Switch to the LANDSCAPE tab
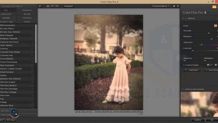This screenshot has width=218, height=123. point(6,14)
